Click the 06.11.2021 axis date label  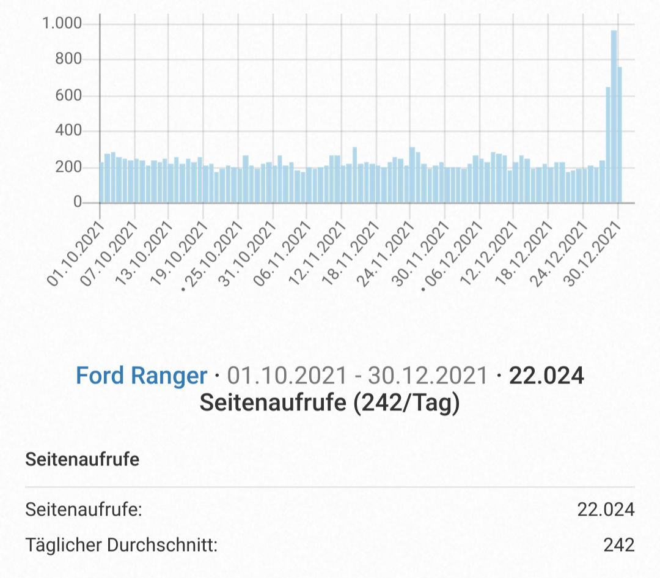point(282,254)
